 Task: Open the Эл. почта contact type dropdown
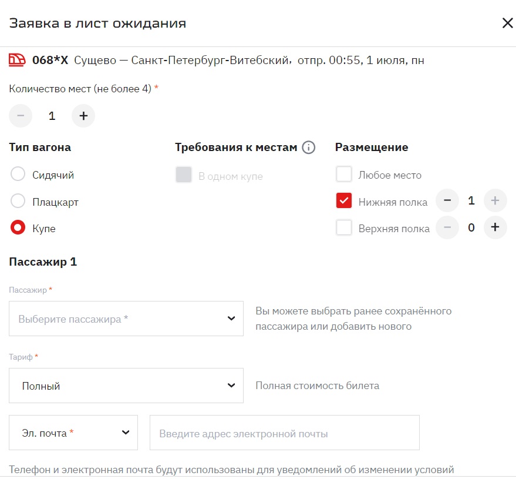pos(73,433)
